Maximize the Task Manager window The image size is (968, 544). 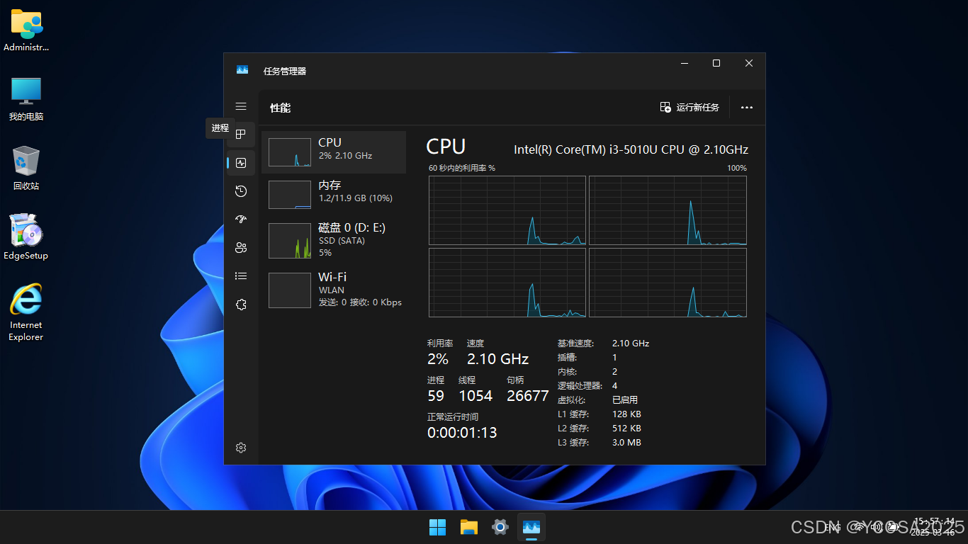tap(716, 63)
